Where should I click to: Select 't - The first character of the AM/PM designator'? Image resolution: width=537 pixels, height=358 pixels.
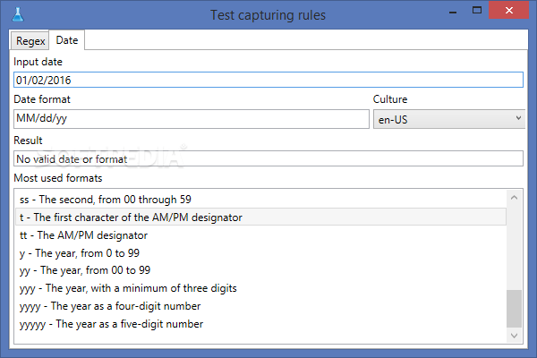(x=260, y=217)
